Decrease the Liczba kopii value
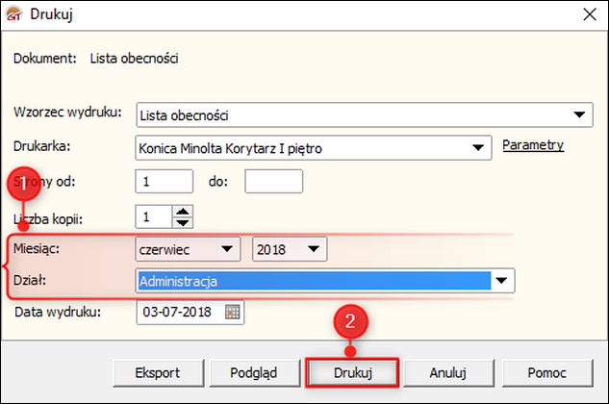The height and width of the screenshot is (404, 609). coord(184,222)
